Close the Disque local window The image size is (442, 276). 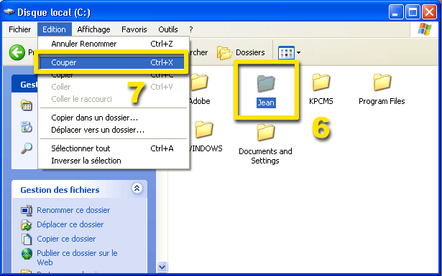(430, 12)
